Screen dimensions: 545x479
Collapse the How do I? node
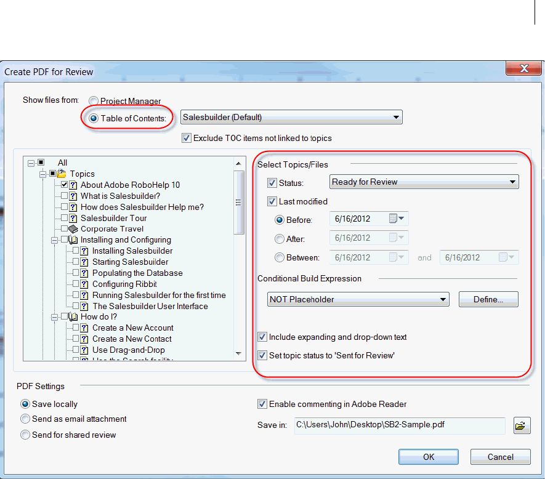tap(54, 317)
